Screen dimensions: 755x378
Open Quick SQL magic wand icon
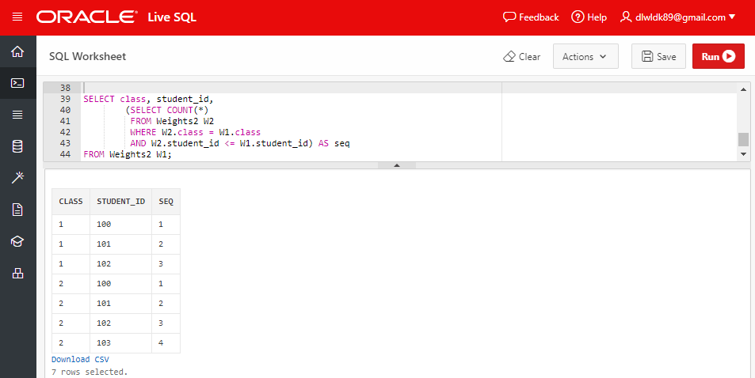17,178
